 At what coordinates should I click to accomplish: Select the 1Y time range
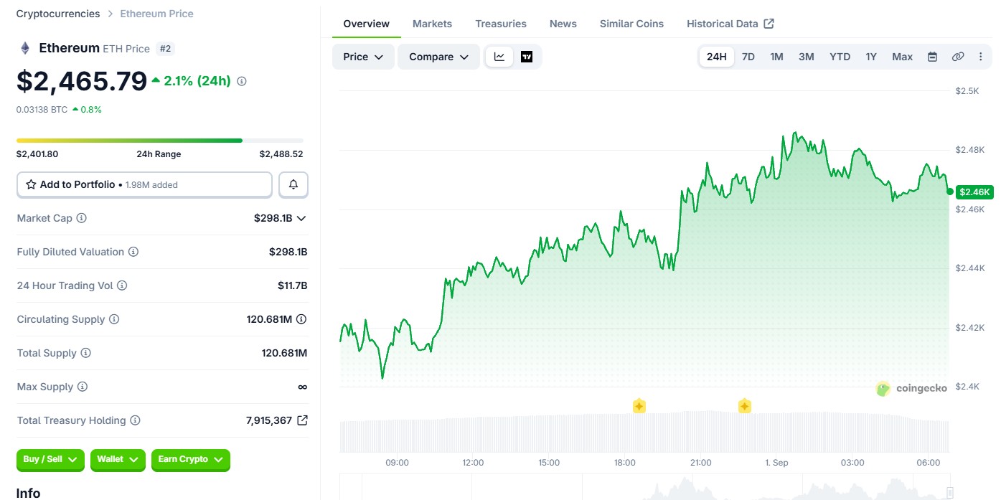(870, 57)
